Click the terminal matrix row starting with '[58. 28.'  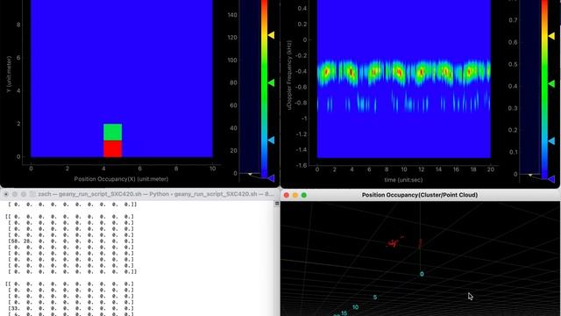[x=71, y=241]
